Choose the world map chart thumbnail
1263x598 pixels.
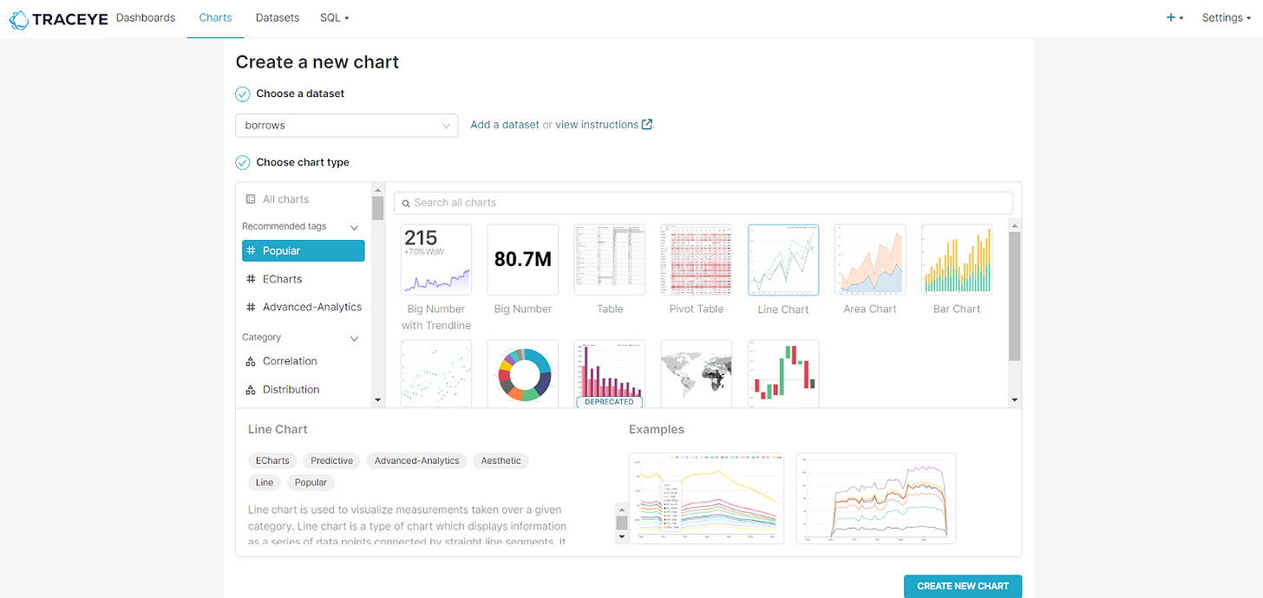(697, 373)
